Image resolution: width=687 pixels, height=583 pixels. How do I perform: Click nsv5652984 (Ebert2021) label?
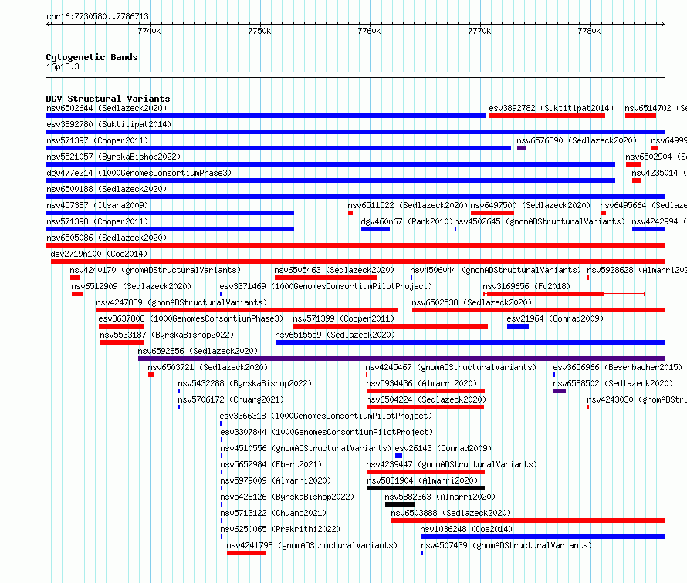pos(271,464)
